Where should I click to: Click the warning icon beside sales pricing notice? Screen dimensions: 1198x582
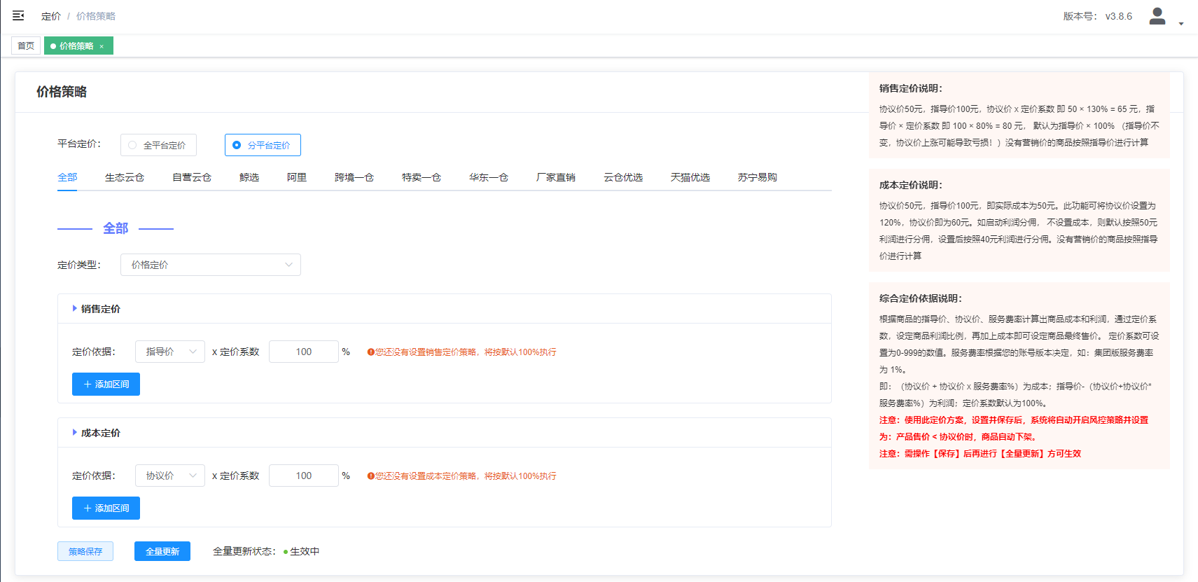pyautogui.click(x=370, y=352)
